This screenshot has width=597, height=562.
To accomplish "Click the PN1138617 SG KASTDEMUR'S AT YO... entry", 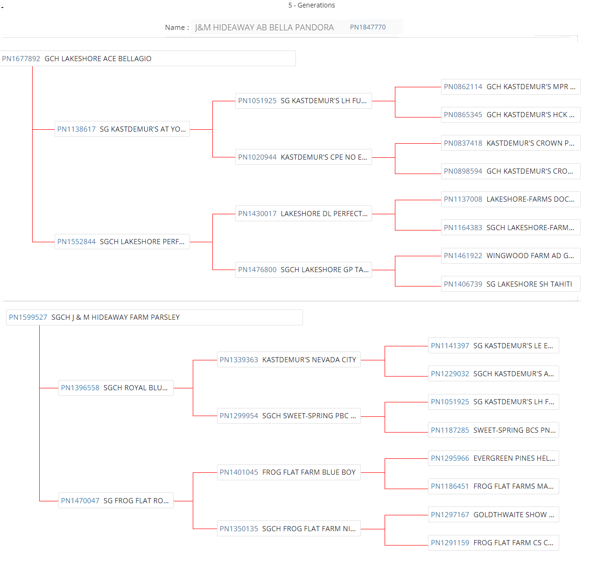I will pos(122,129).
